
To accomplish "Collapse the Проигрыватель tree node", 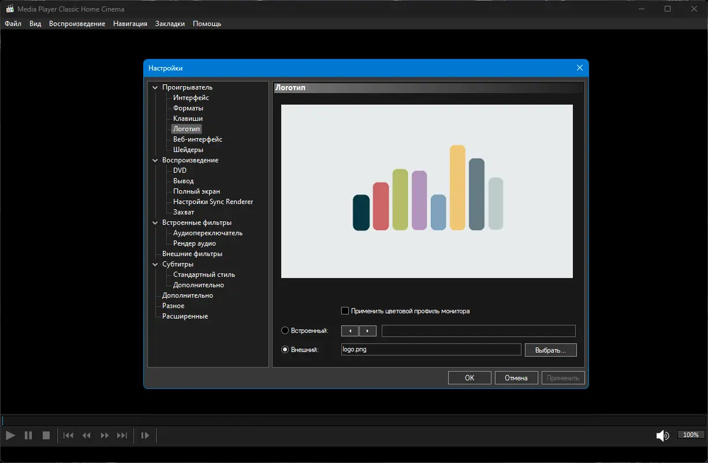I will [x=155, y=88].
